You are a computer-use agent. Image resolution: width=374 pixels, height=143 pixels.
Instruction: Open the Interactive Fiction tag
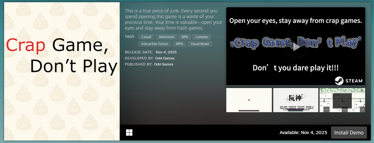155,44
